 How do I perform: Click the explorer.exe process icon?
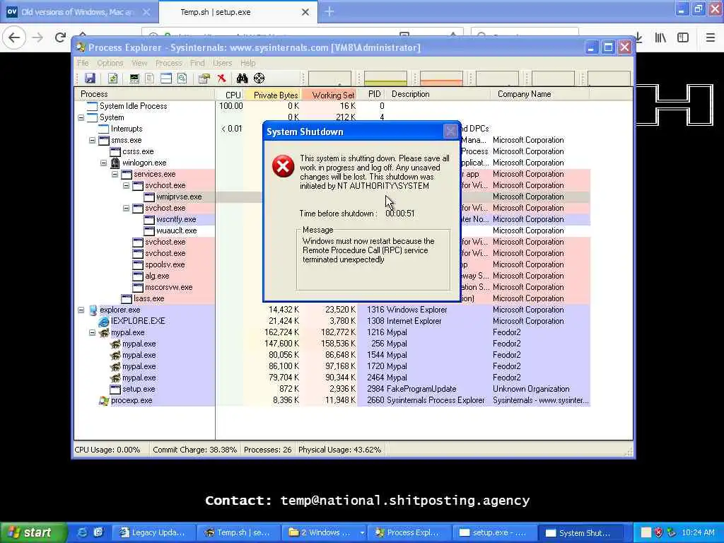(93, 310)
